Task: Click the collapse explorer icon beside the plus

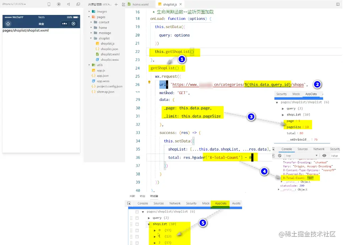Action: tap(124, 4)
